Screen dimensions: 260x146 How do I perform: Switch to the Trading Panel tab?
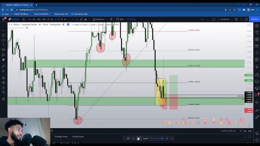(x=78, y=137)
